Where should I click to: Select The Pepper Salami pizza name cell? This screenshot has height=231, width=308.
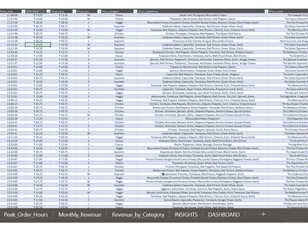coord(288,200)
